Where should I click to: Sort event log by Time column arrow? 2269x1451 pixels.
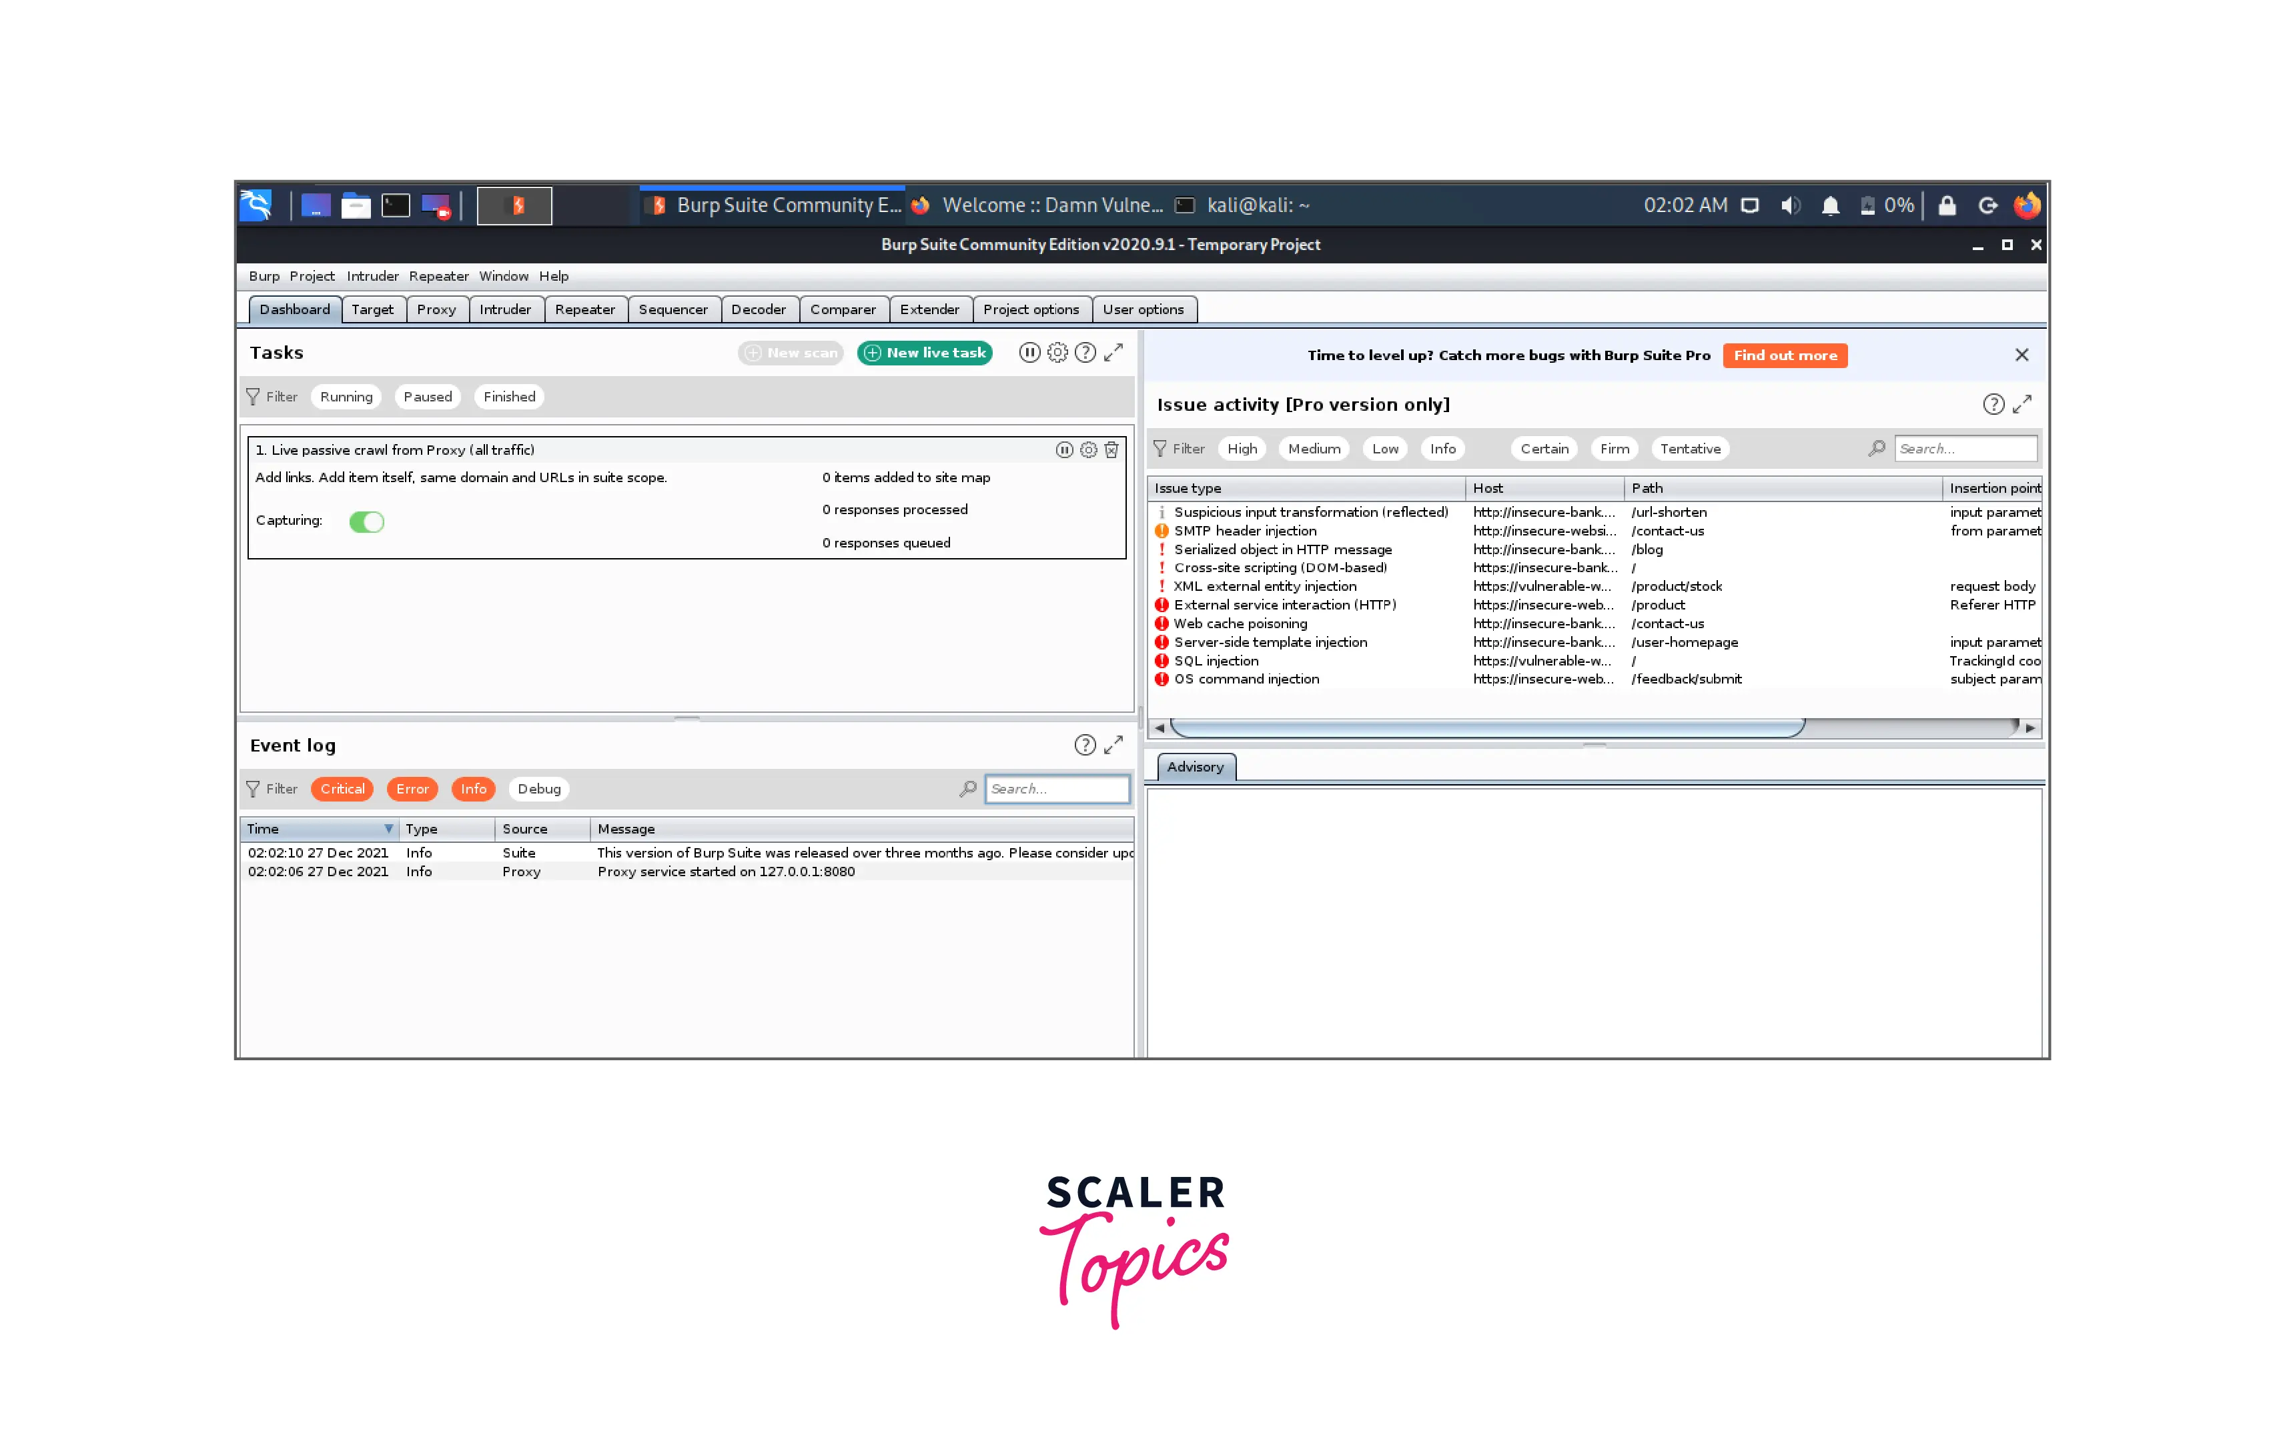pyautogui.click(x=388, y=829)
